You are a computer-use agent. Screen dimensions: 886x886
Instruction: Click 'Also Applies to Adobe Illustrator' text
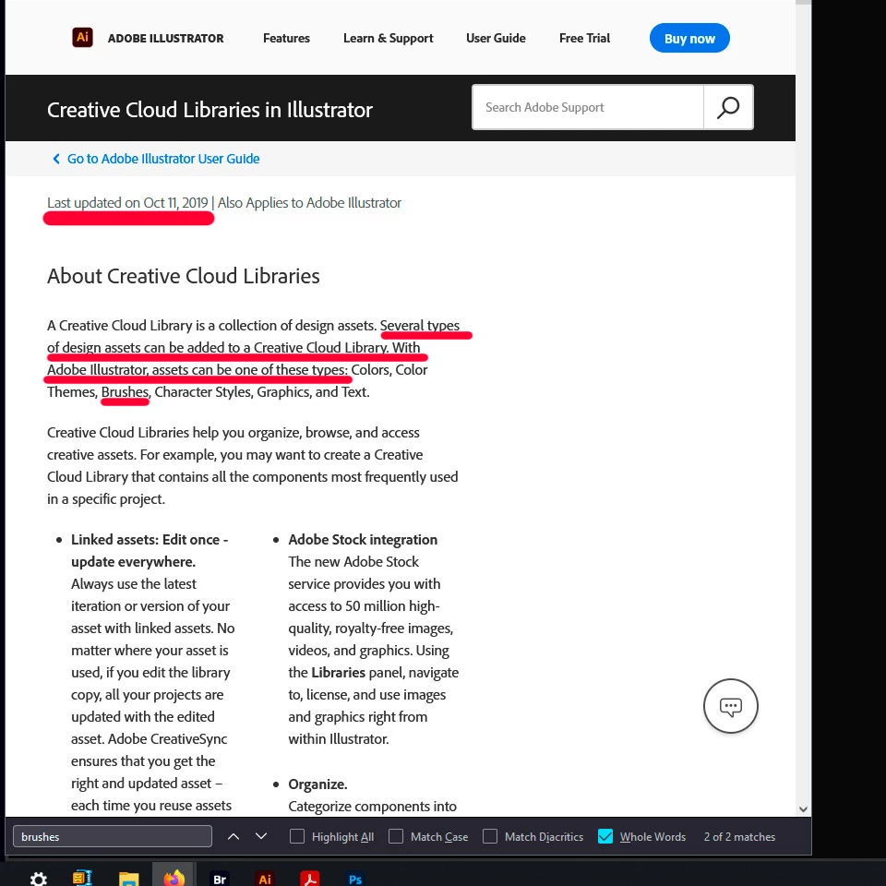coord(309,202)
